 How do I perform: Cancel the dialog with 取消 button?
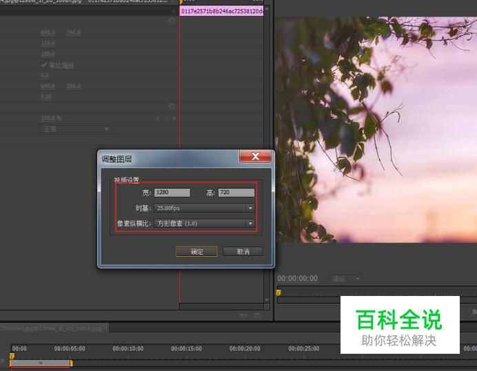click(243, 252)
